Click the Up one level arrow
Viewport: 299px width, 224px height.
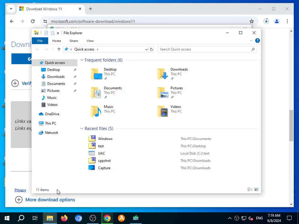[59, 49]
